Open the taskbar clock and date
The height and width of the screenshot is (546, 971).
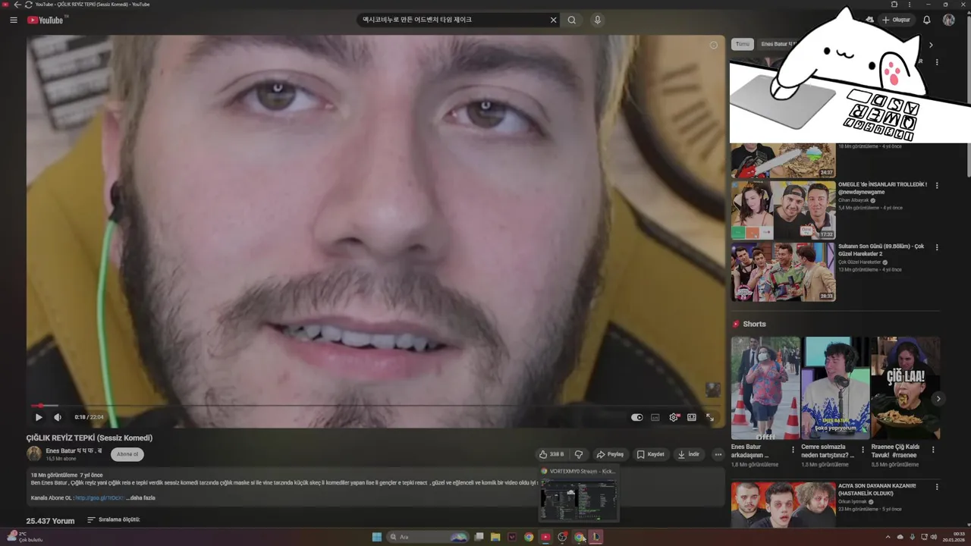(954, 537)
